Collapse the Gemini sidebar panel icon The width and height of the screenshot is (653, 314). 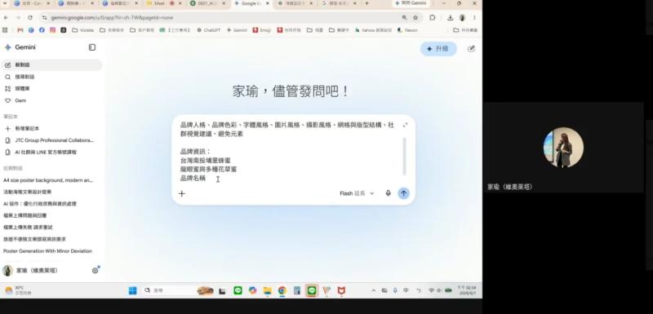point(92,47)
